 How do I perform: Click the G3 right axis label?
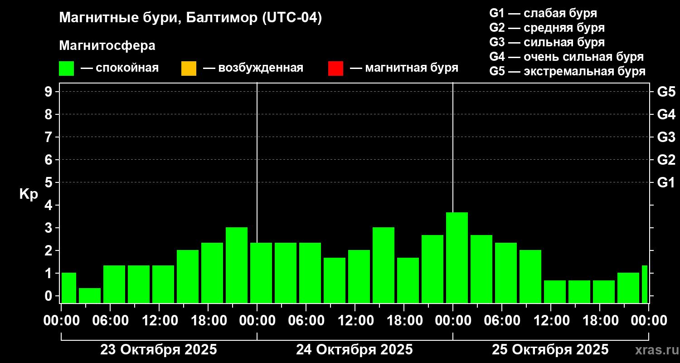666,137
